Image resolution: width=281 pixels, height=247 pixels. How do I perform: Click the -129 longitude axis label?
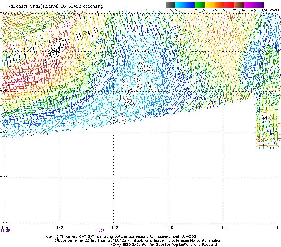pyautogui.click(x=113, y=228)
